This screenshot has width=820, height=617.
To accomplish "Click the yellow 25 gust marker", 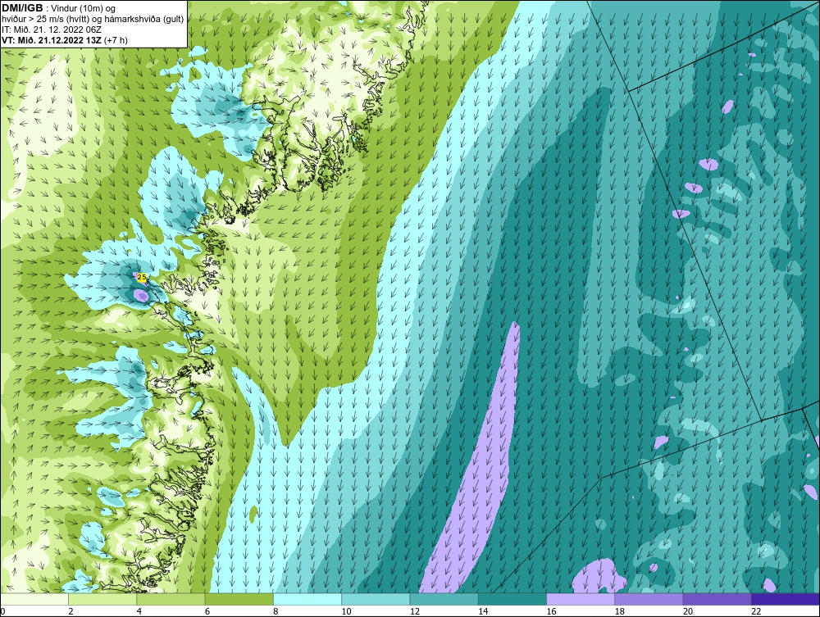I will click(141, 278).
